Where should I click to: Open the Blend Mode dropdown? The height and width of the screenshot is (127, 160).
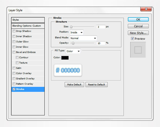[83, 38]
